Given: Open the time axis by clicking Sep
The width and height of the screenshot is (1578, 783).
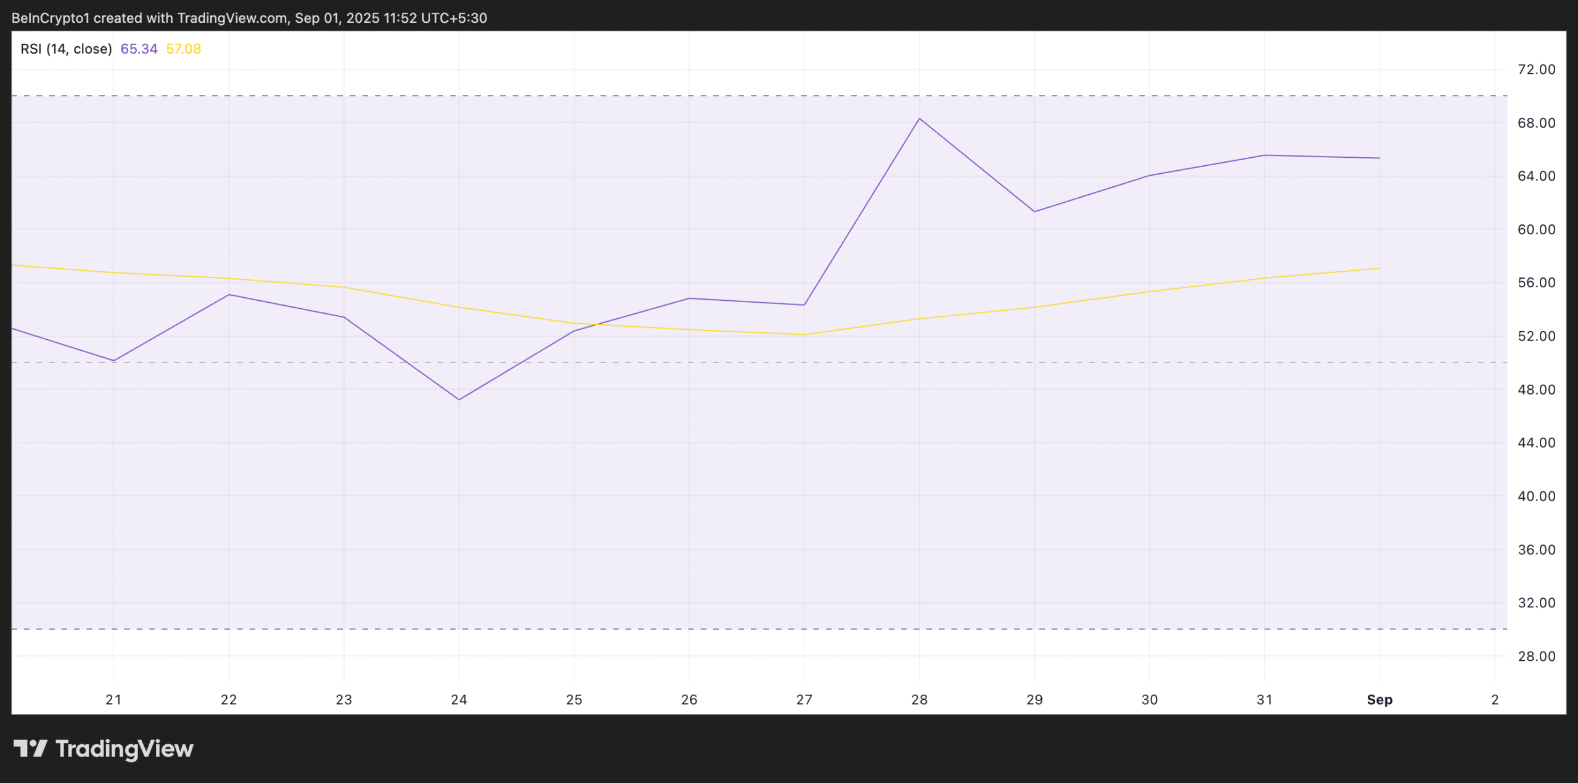Looking at the screenshot, I should tap(1380, 700).
